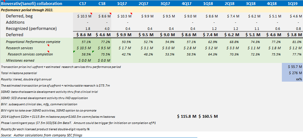303x138 pixels.
Task: Click 'Performance period through 2022.' note
Action: [27, 10]
